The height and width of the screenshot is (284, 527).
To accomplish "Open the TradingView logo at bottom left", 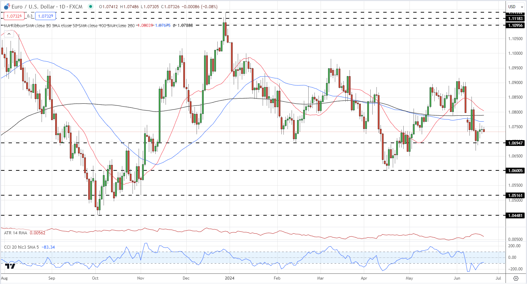I will (10, 266).
